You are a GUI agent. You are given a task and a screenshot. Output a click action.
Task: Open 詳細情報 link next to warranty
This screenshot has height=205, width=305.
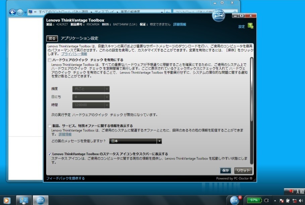click(x=180, y=24)
